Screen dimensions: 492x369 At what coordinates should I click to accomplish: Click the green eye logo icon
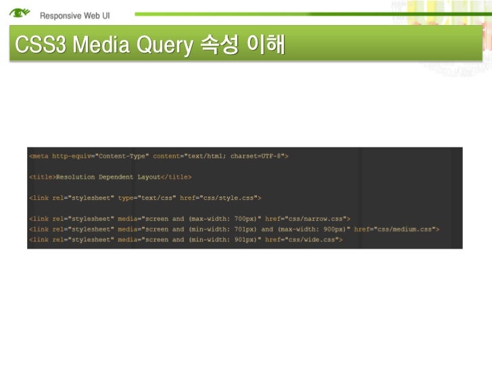click(20, 13)
